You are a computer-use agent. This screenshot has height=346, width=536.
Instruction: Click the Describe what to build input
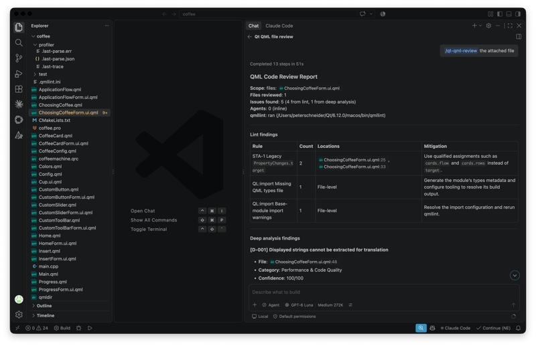pos(383,292)
